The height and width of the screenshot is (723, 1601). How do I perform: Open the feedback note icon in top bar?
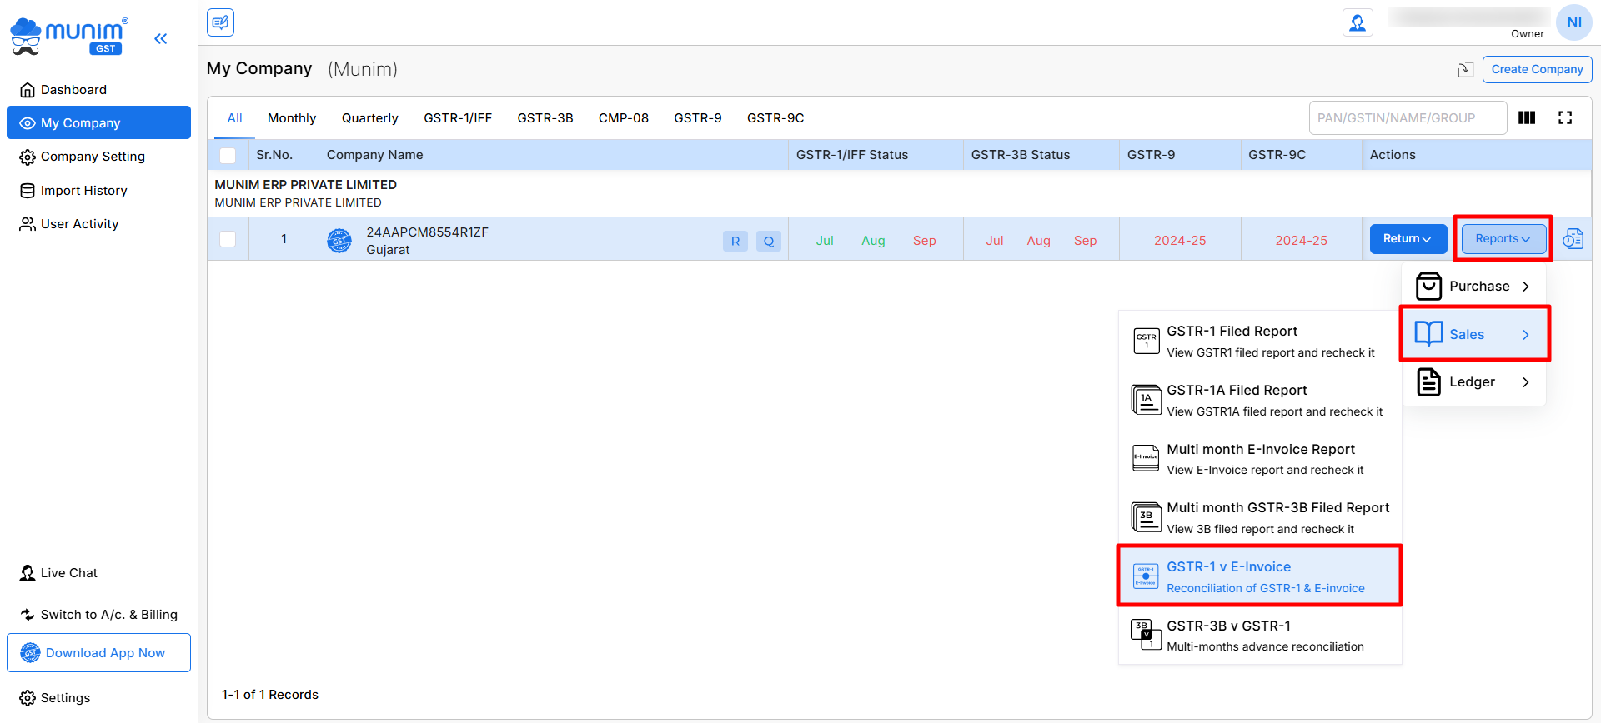click(221, 22)
